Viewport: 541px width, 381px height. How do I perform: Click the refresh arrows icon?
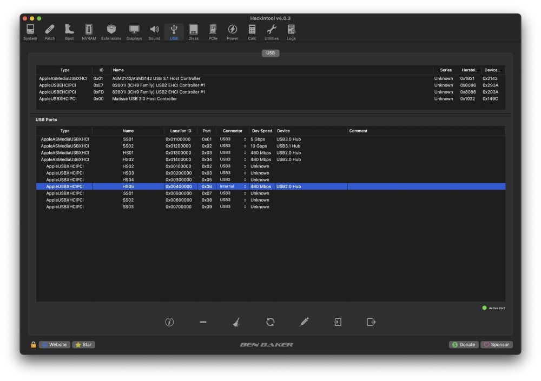270,322
